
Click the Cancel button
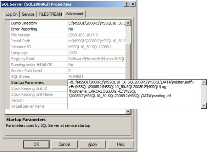[x=65, y=144]
